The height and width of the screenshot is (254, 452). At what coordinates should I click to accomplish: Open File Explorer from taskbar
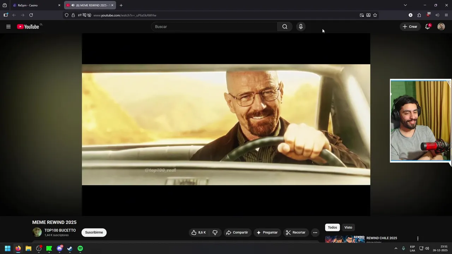[28, 249]
